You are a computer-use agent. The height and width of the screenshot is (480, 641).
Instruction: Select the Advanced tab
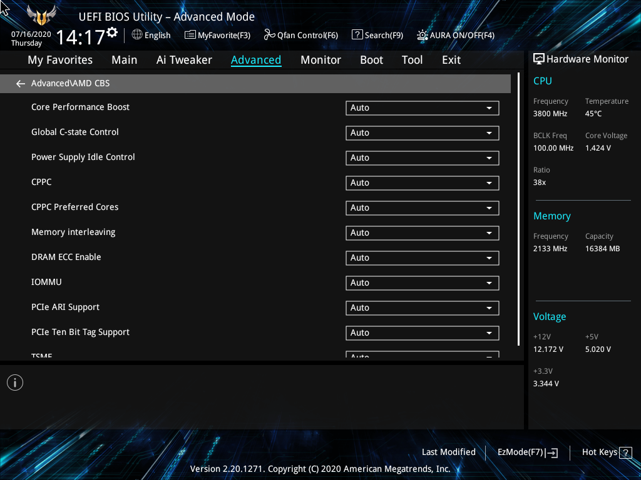point(256,60)
